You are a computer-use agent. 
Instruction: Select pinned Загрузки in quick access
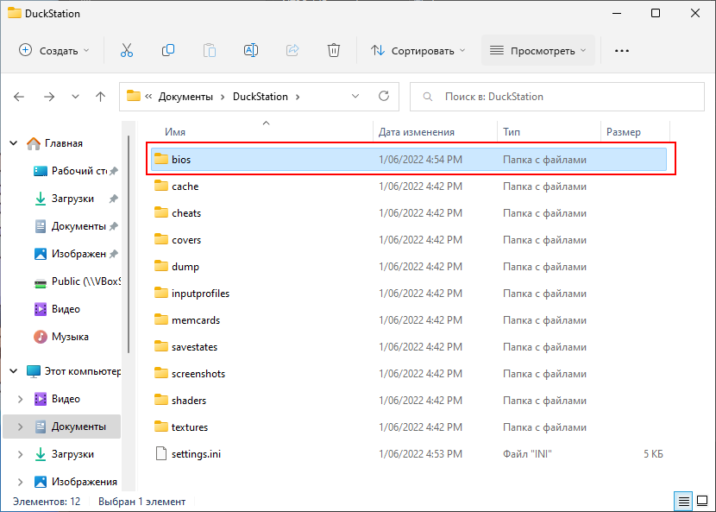click(x=77, y=199)
